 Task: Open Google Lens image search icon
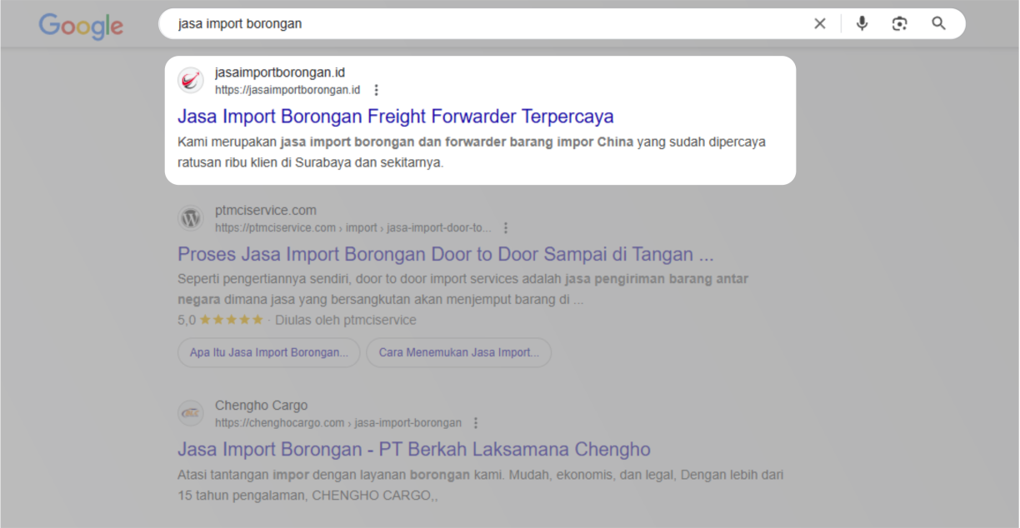(899, 23)
